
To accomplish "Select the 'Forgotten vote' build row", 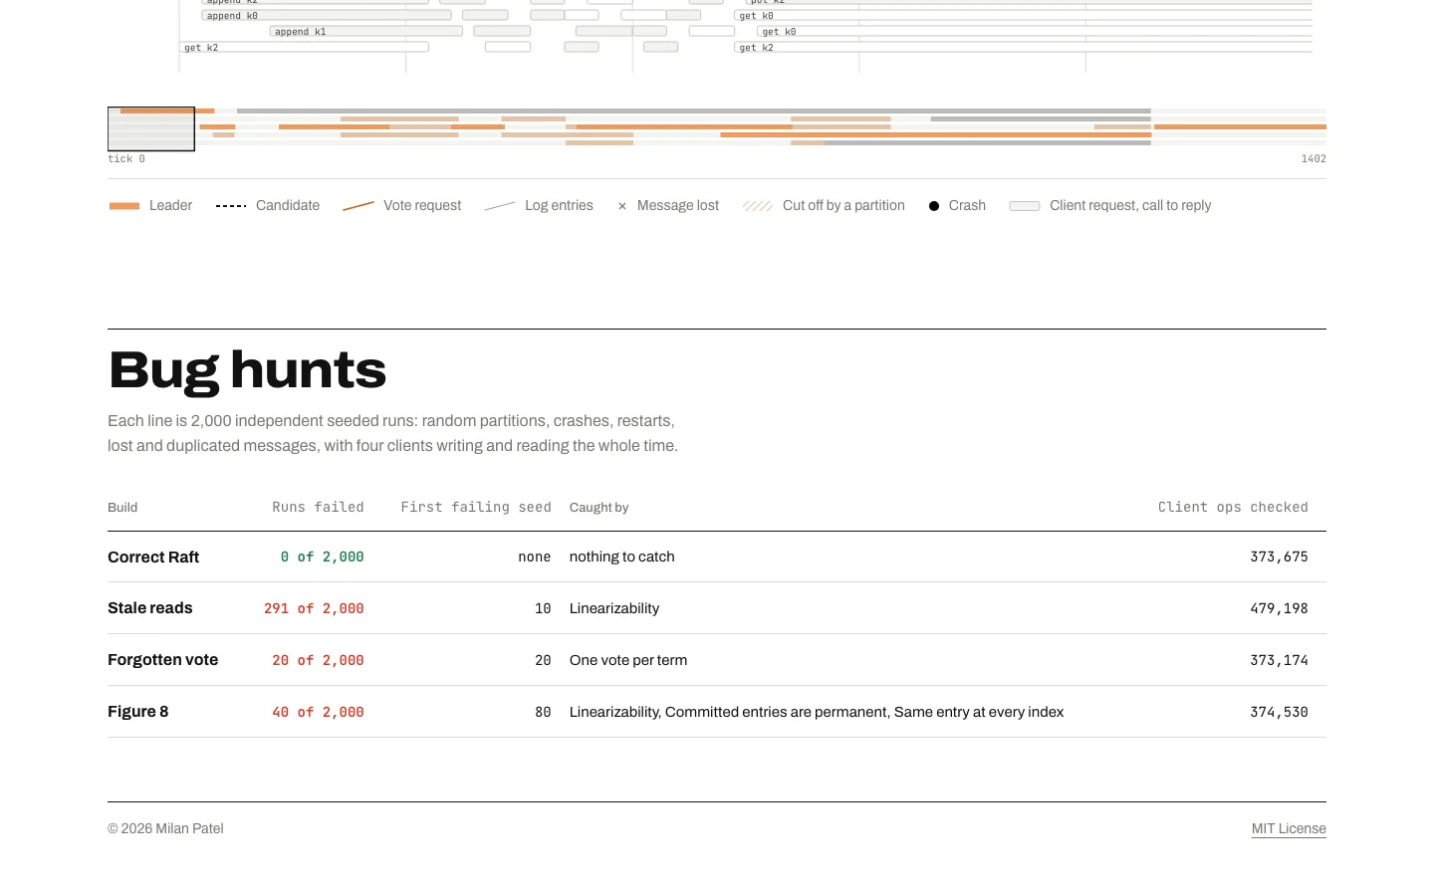I will click(x=717, y=660).
